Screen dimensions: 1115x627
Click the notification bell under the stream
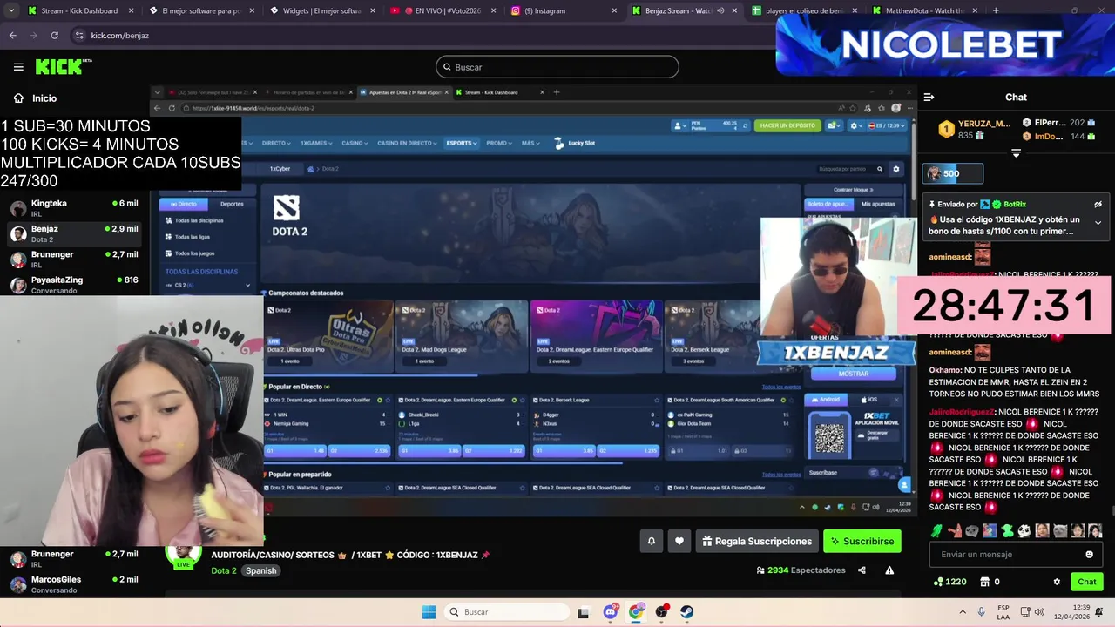coord(651,541)
